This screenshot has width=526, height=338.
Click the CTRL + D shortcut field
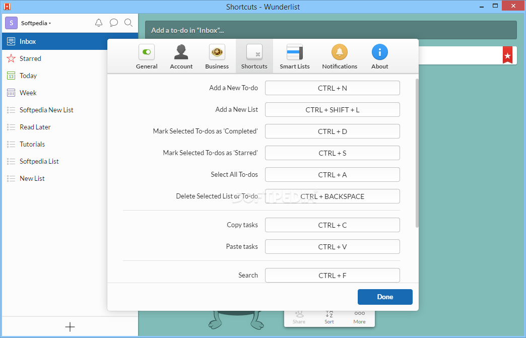[x=333, y=131]
